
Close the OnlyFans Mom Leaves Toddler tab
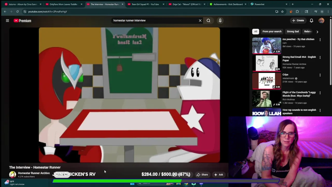point(81,4)
